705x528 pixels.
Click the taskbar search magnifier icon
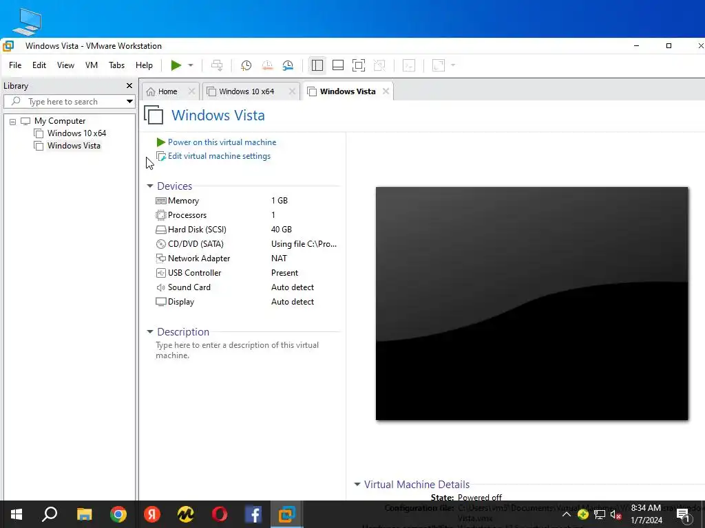click(50, 514)
